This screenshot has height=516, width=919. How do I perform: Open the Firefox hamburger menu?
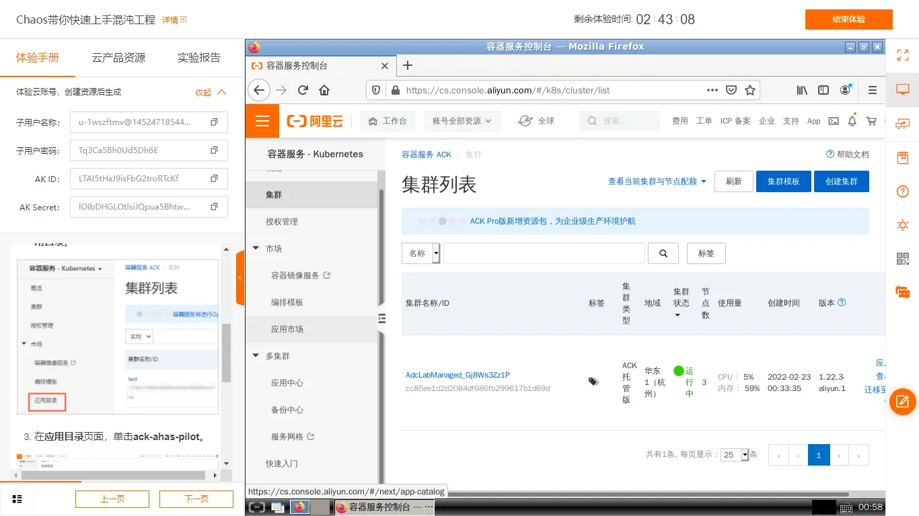pyautogui.click(x=873, y=90)
